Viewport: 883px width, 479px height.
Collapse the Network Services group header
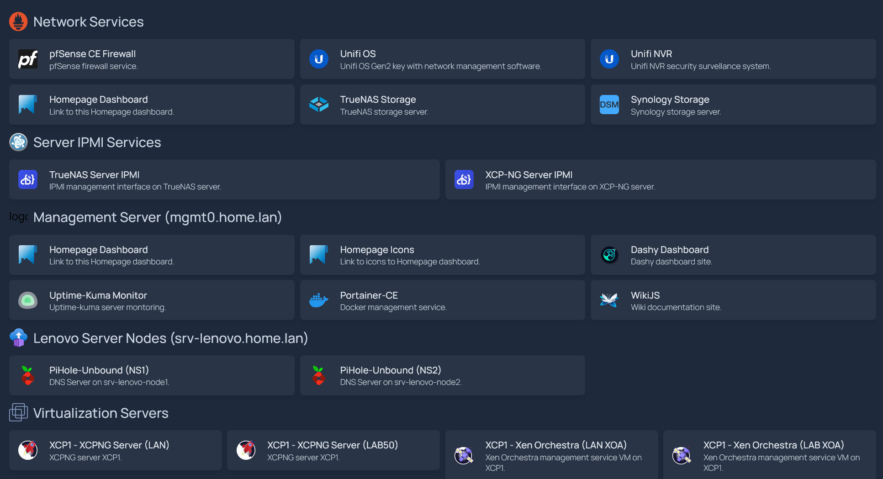coord(88,22)
